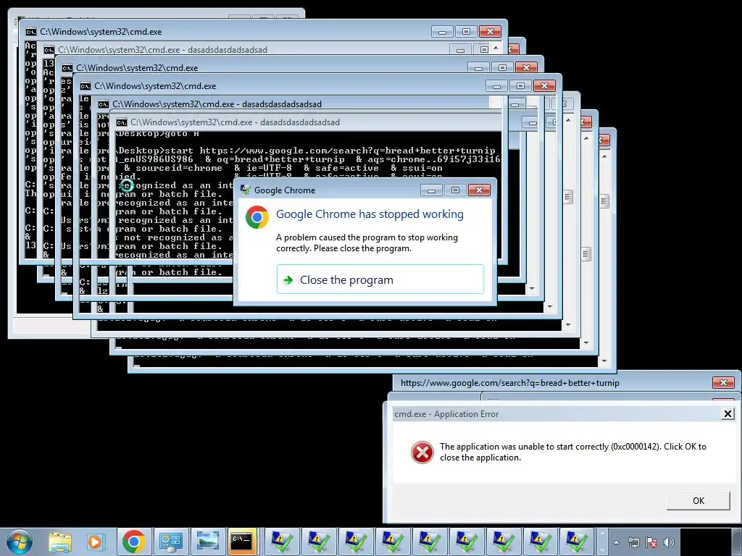
Task: Close the cmd.exe Application Error dialog with X
Action: (x=728, y=413)
